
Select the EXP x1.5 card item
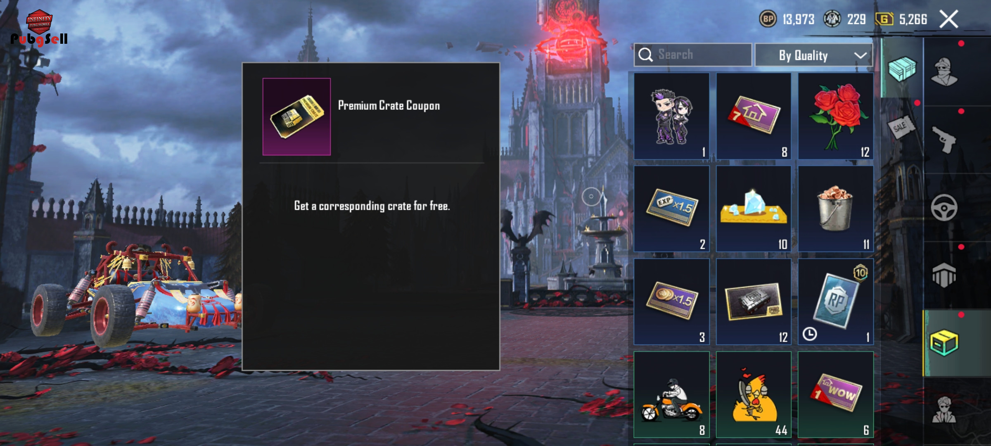(x=672, y=209)
